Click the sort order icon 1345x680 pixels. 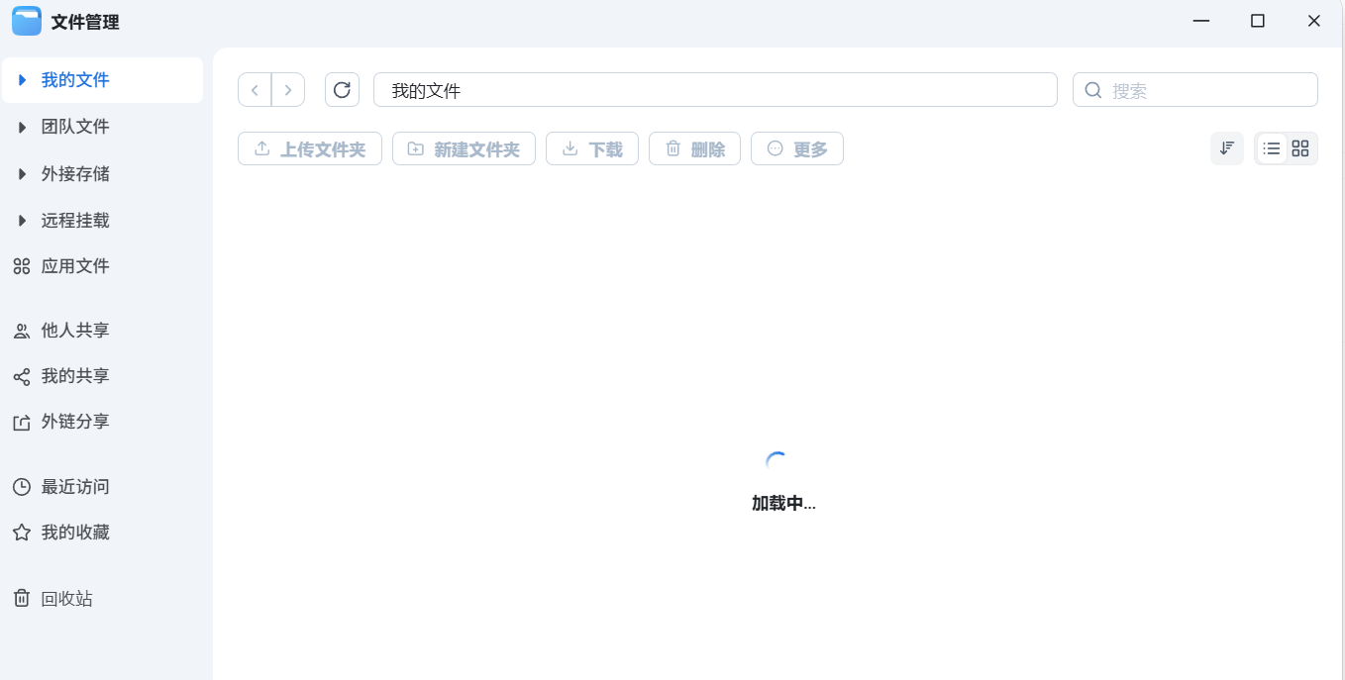[1227, 147]
